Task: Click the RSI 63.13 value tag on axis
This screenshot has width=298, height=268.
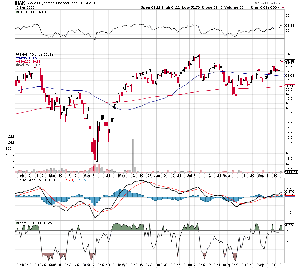Action: [x=290, y=25]
